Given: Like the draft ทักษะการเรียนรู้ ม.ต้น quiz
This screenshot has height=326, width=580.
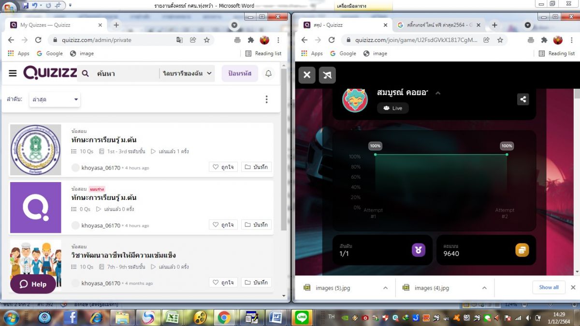Looking at the screenshot, I should pos(223,225).
